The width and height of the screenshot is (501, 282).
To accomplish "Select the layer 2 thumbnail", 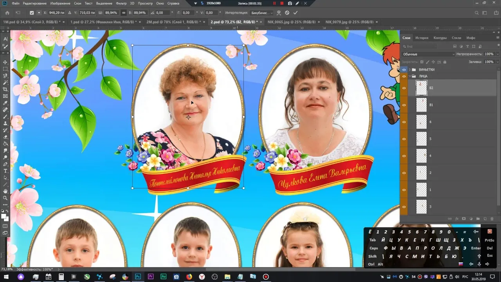I will coord(421,173).
